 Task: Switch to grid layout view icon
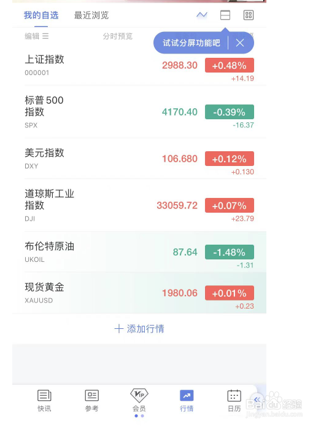coord(249,15)
